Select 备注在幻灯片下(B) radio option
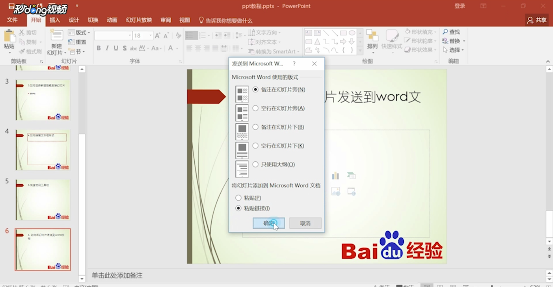 278,127
